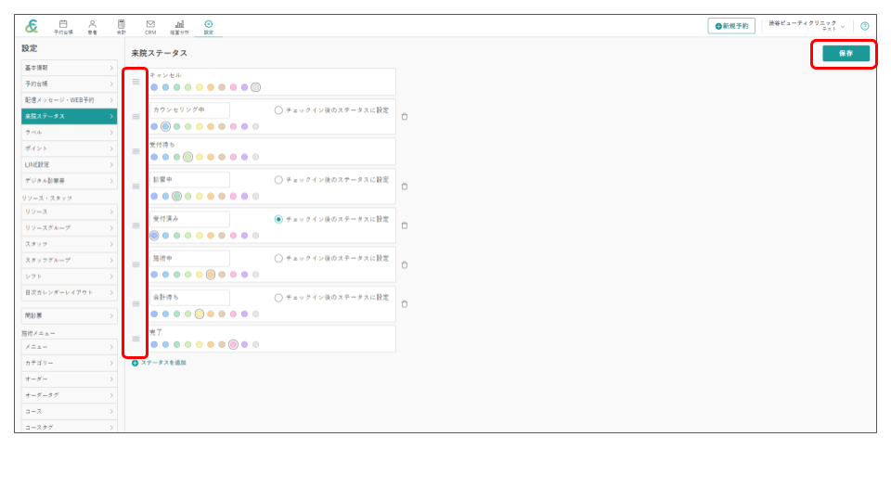Click the ステータスを追加 link
Screen dimensions: 891x501
pyautogui.click(x=159, y=363)
